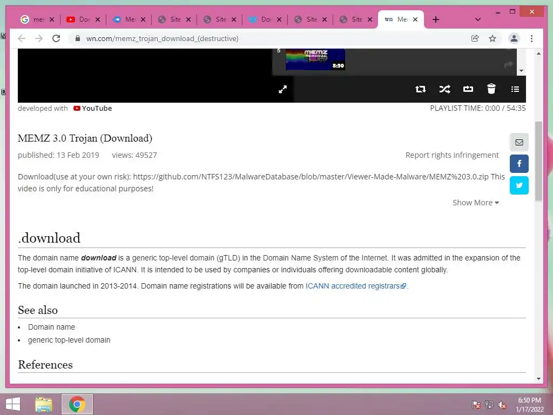This screenshot has width=553, height=415.
Task: Toggle playlist shuffle icon
Action: coord(445,89)
